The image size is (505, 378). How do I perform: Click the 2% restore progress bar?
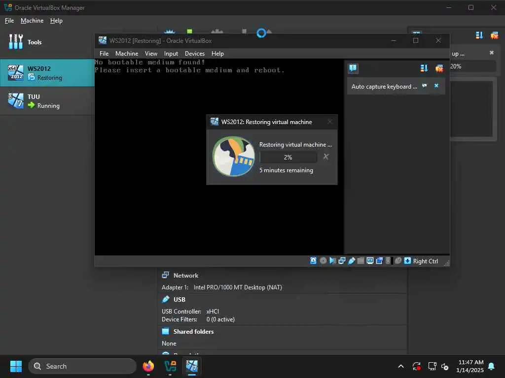pyautogui.click(x=288, y=157)
